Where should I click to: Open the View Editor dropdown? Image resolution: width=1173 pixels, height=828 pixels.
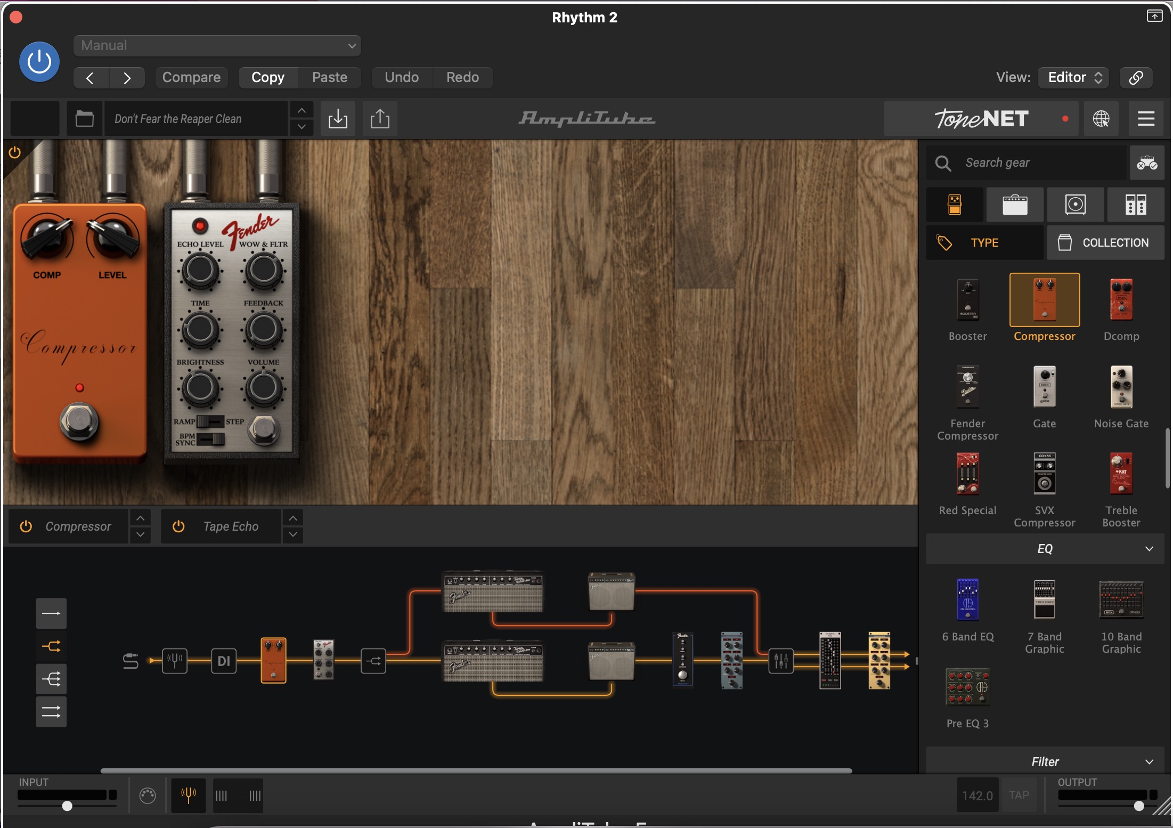[x=1073, y=78]
